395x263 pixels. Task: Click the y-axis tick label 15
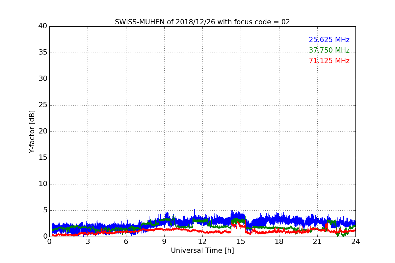point(43,158)
